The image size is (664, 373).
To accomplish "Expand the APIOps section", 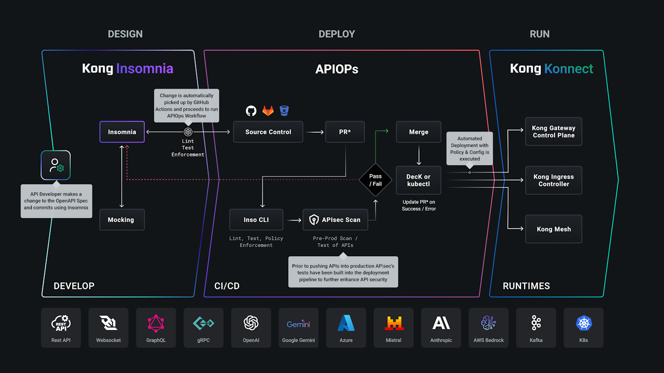I will [337, 69].
